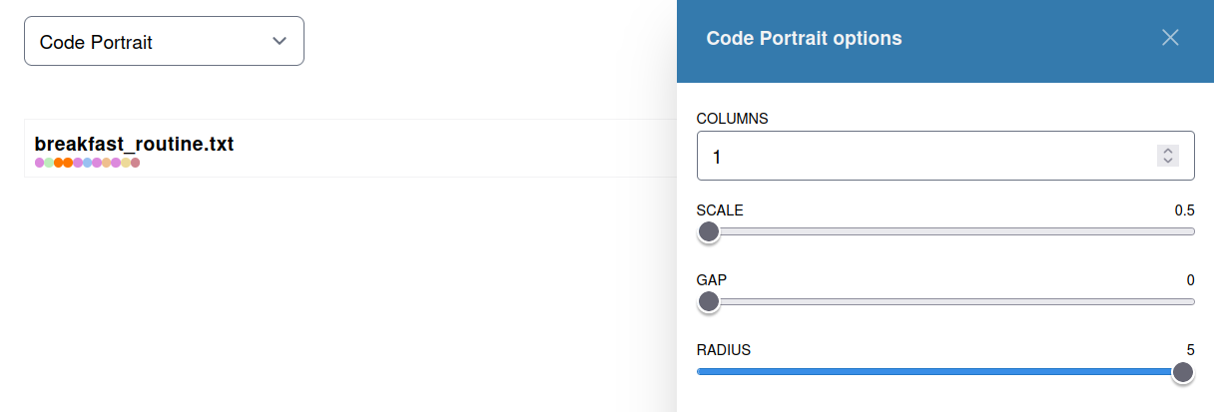Open the Code Portrait view dropdown
Image resolution: width=1214 pixels, height=412 pixels.
coord(164,42)
